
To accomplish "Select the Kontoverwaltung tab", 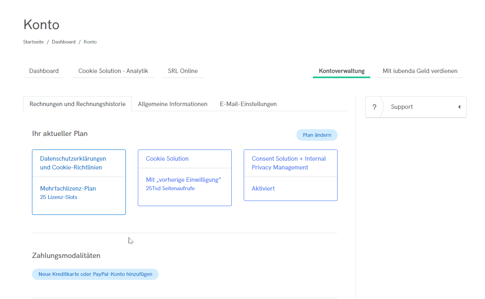I will 342,71.
